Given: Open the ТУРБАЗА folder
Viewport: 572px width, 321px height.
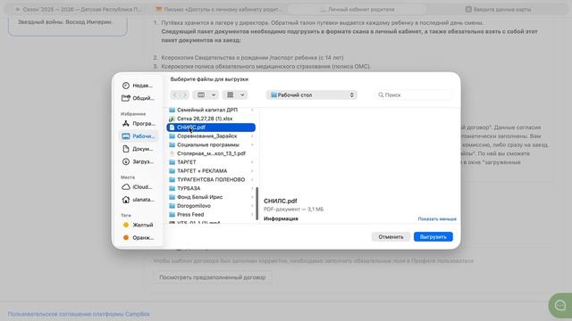Looking at the screenshot, I should point(211,188).
